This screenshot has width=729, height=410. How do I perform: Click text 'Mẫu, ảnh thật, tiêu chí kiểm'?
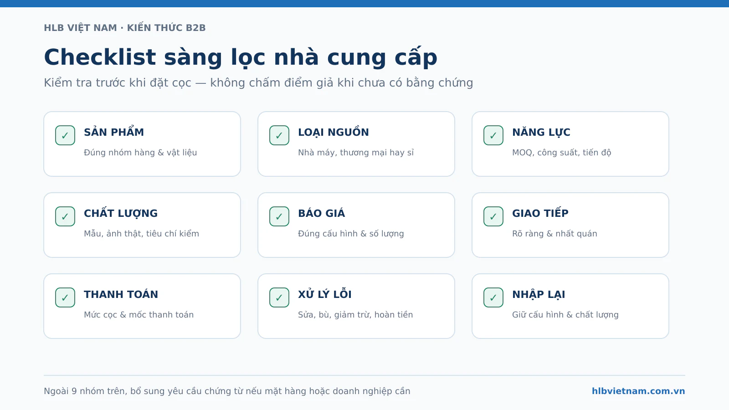click(x=141, y=233)
